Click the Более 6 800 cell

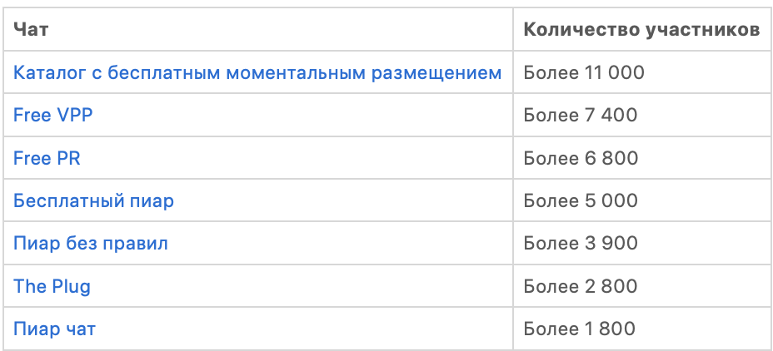click(x=581, y=158)
